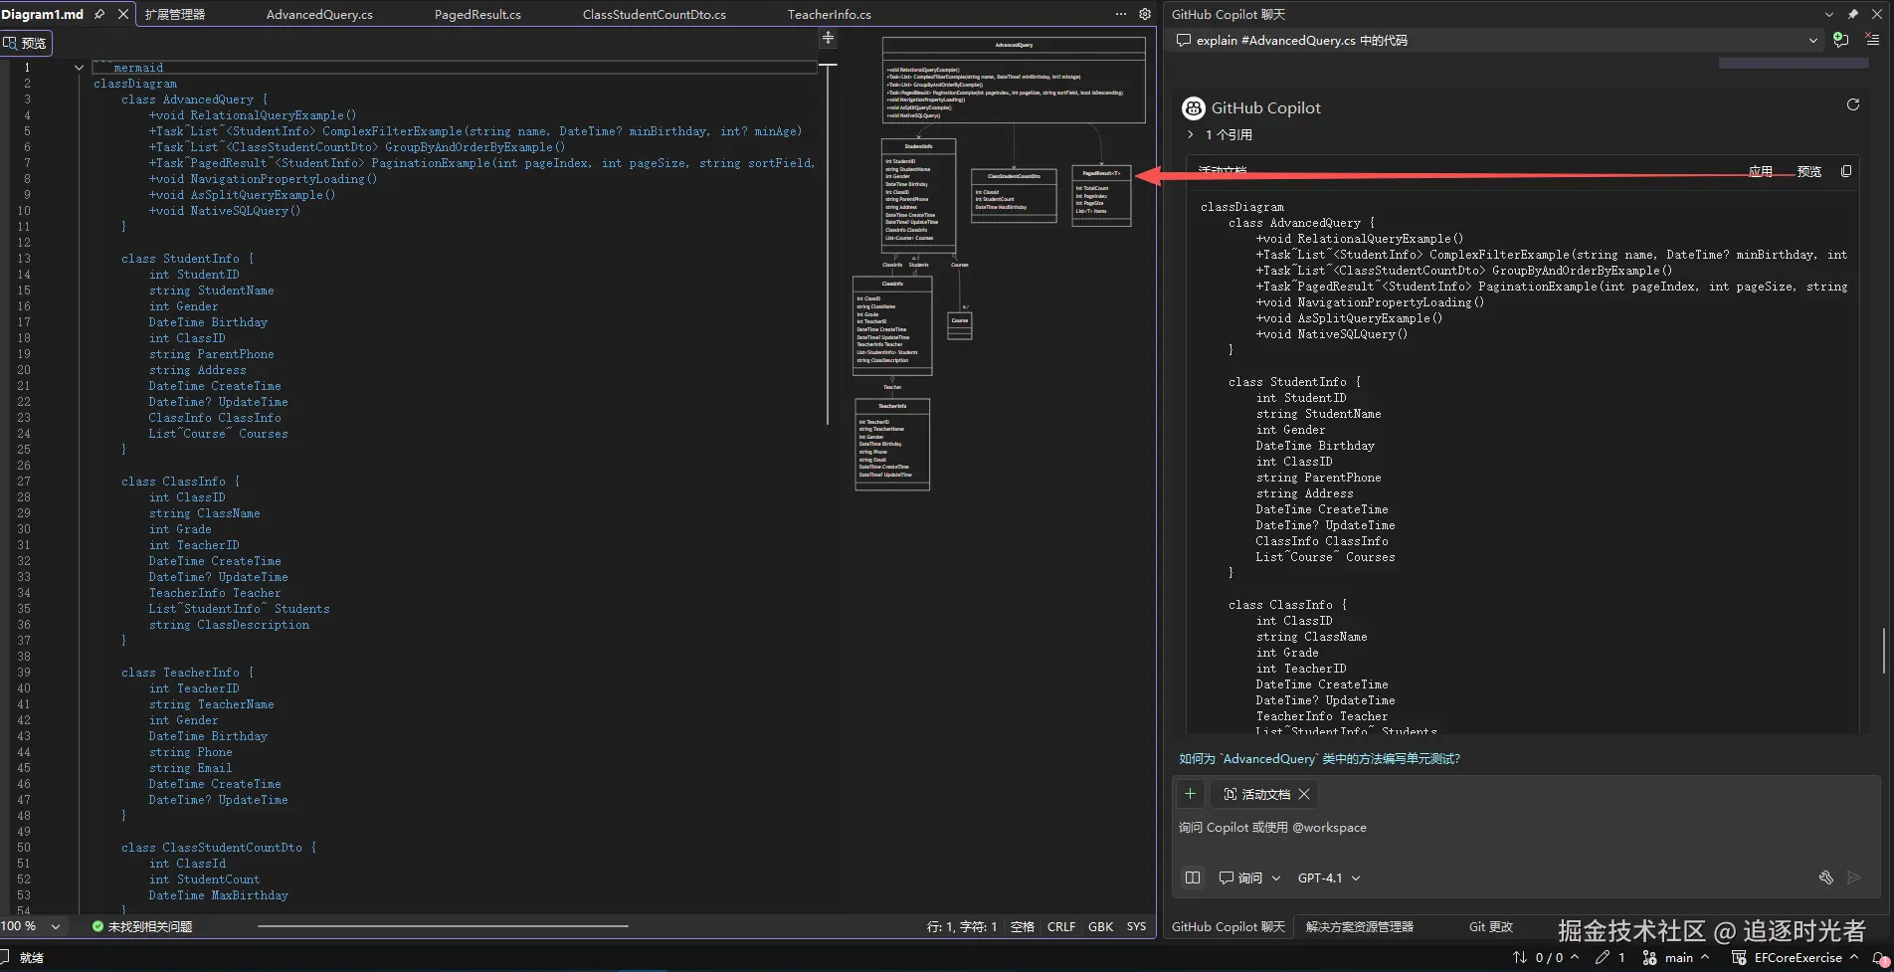
Task: Click the TeacherInfo class box in preview
Action: (x=892, y=444)
